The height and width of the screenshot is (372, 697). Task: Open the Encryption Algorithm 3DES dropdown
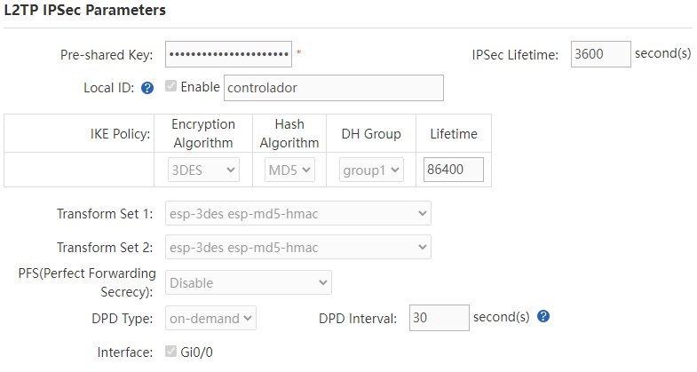203,170
